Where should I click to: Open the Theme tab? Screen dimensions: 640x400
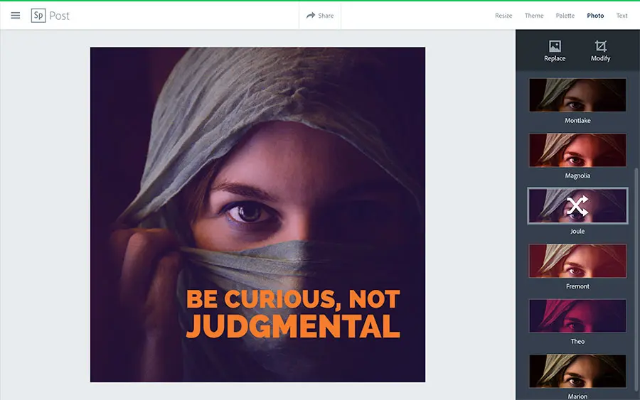[534, 16]
